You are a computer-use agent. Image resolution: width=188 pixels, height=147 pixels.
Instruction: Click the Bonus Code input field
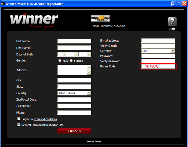pos(158,66)
